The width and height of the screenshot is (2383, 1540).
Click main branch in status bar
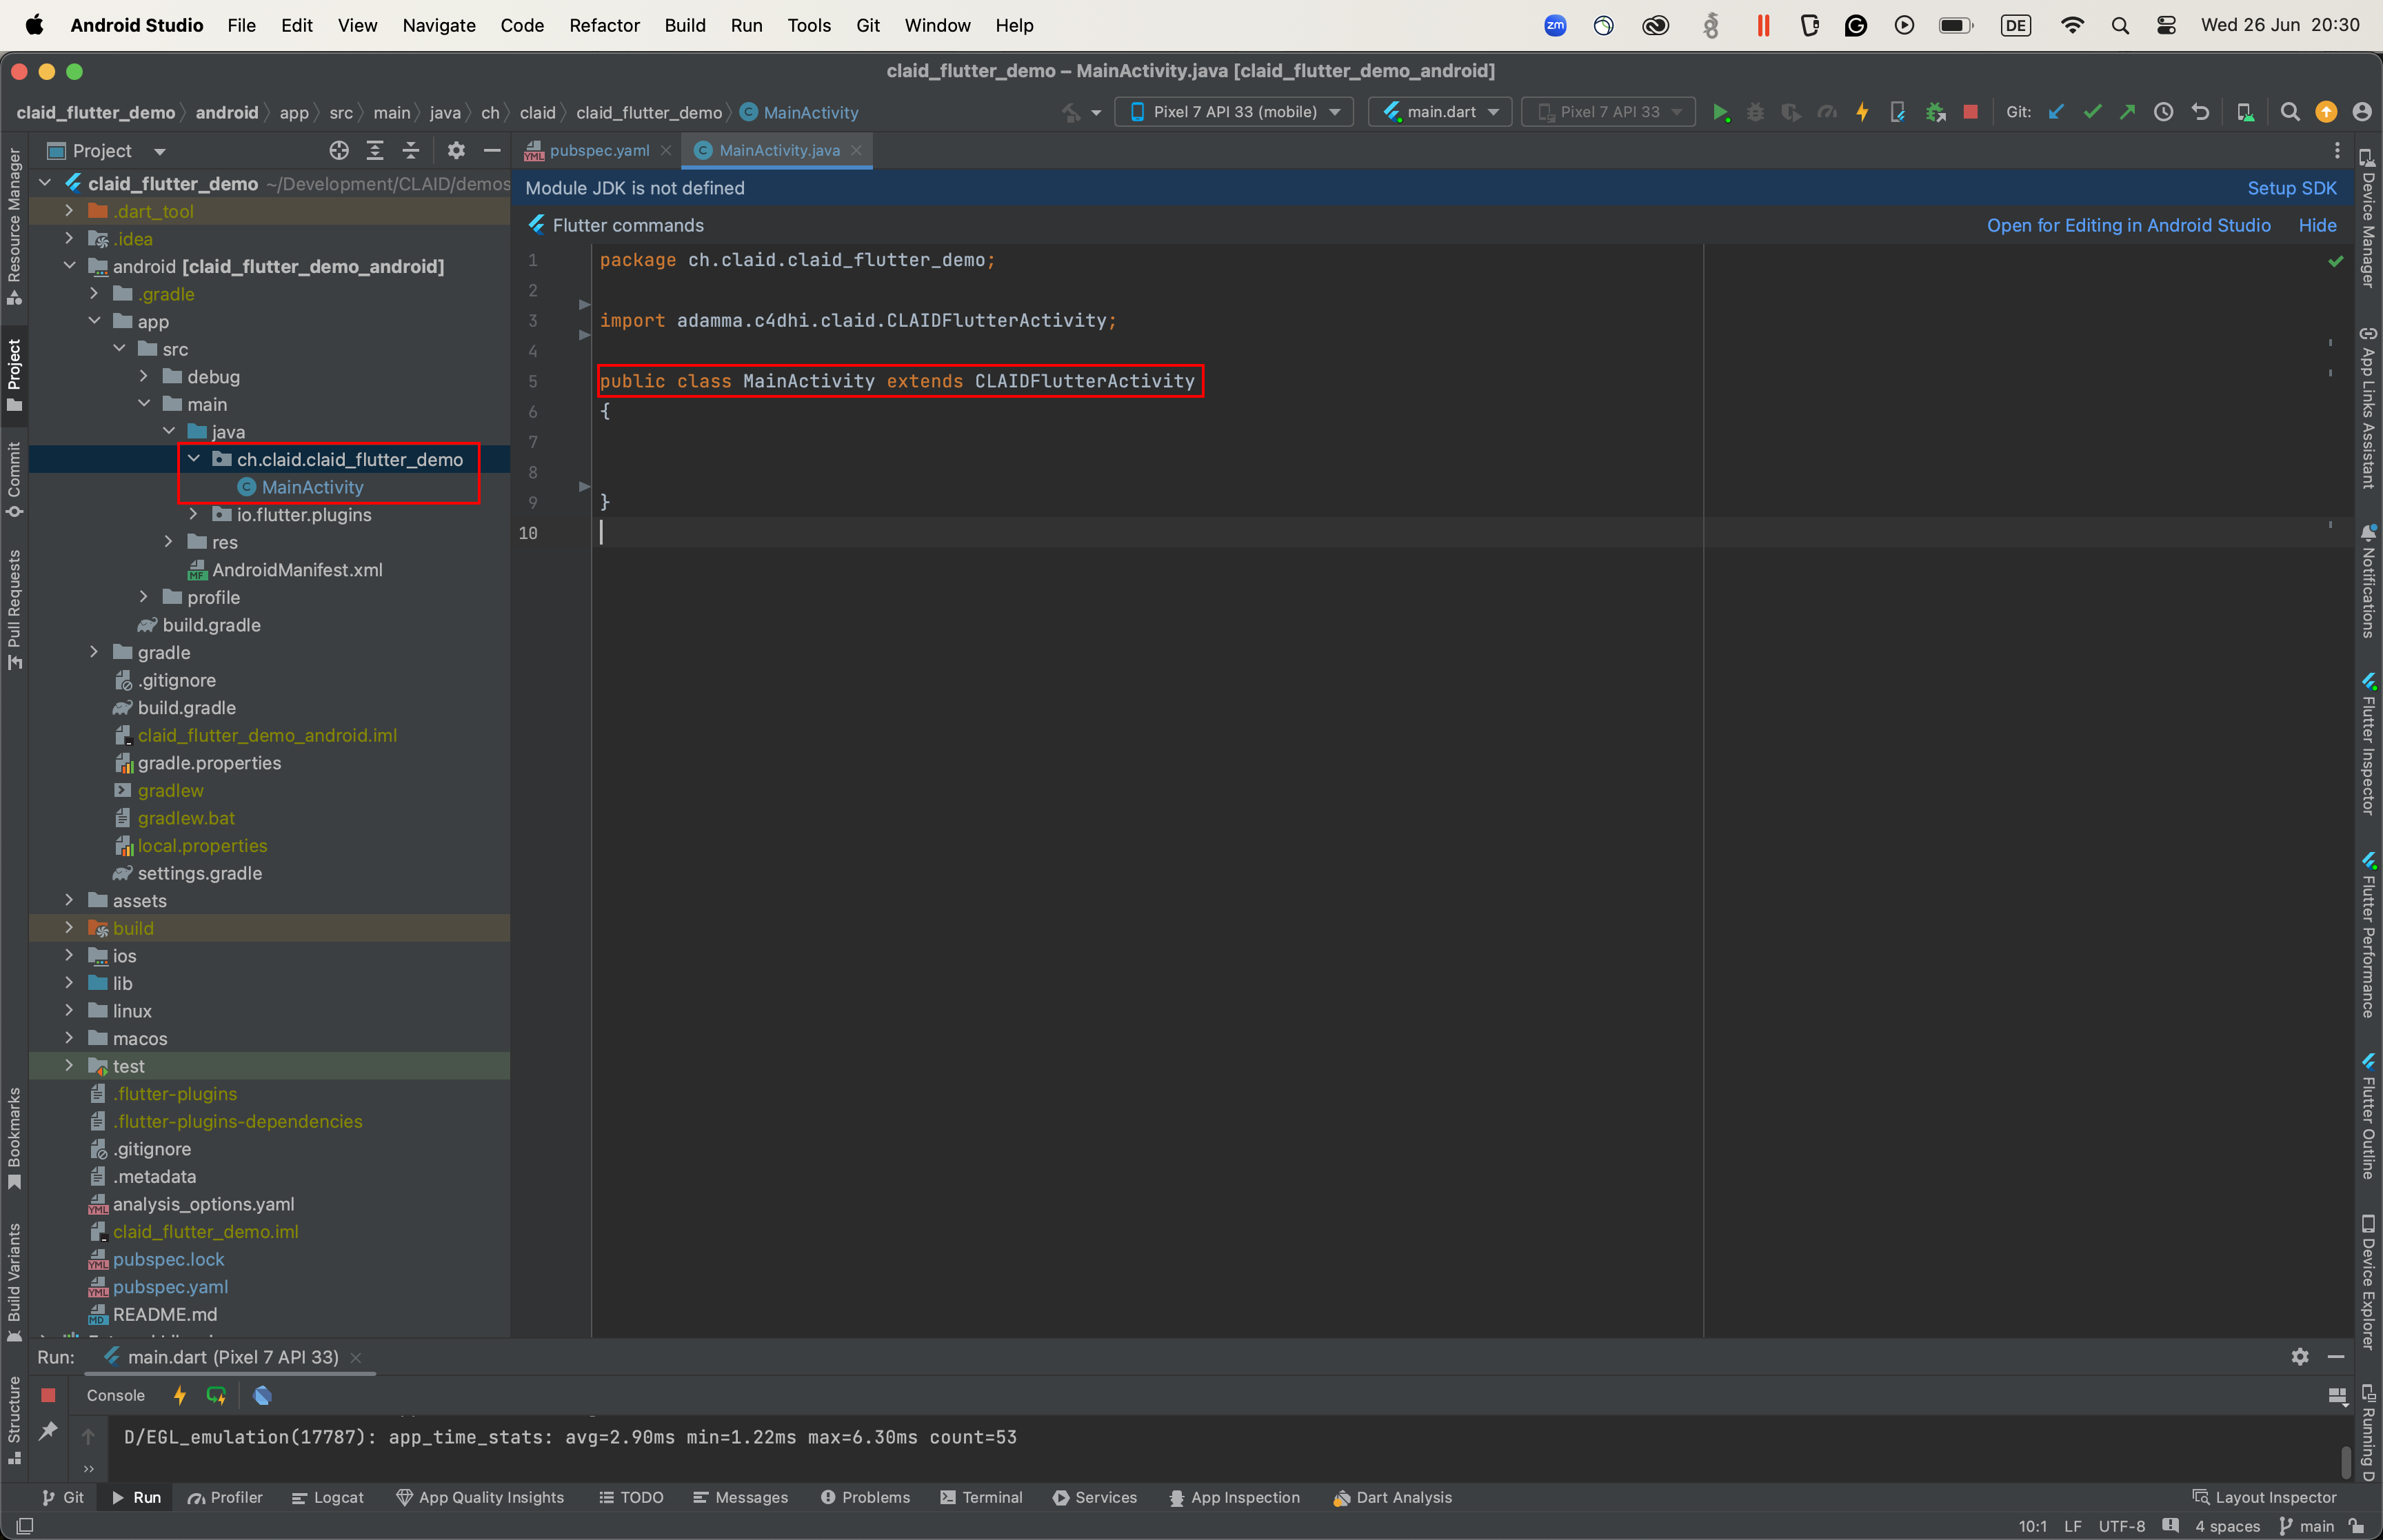tap(2307, 1526)
